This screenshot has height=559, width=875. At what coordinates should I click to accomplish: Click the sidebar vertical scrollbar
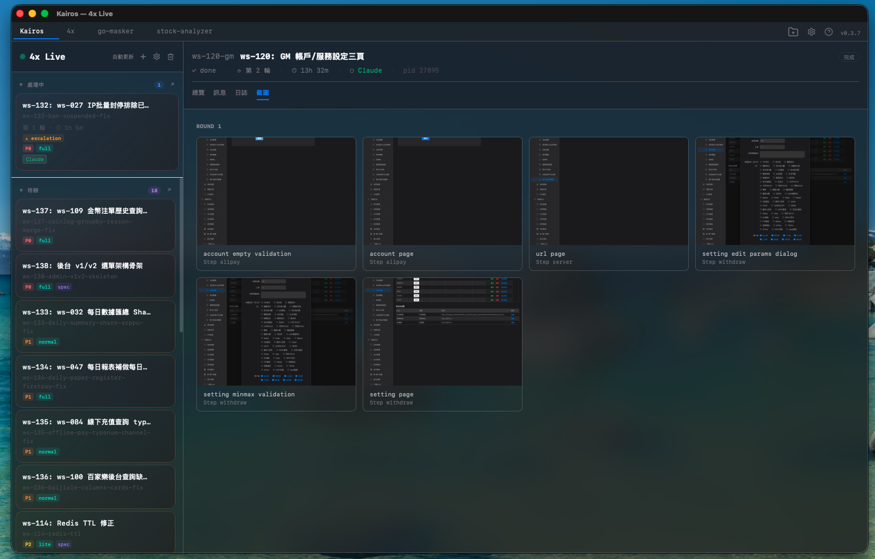[x=181, y=256]
